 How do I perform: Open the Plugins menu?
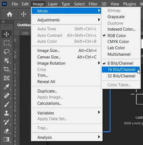[129, 4]
